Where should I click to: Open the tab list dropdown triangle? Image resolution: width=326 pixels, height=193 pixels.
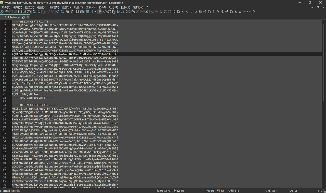318,7
